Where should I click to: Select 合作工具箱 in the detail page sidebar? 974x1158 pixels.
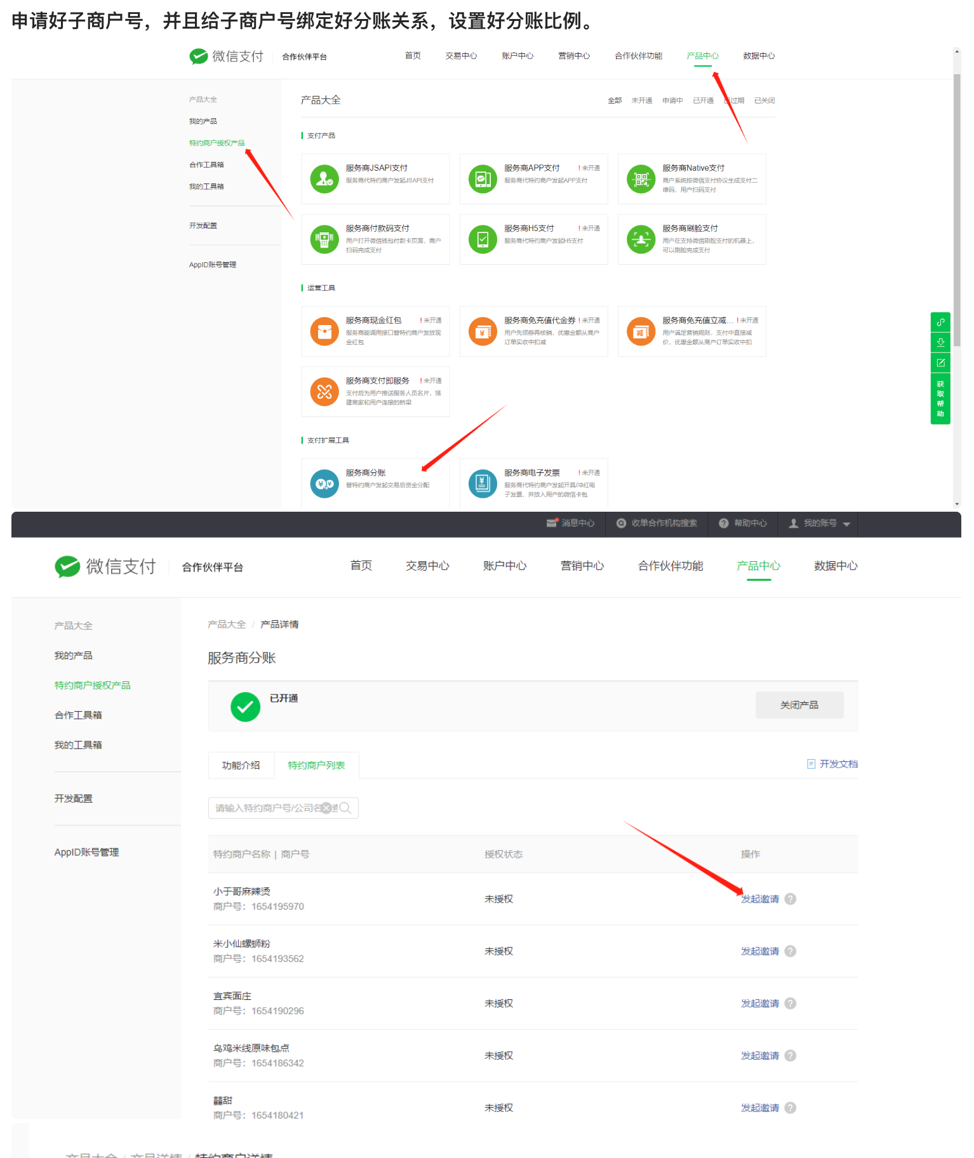(x=78, y=715)
